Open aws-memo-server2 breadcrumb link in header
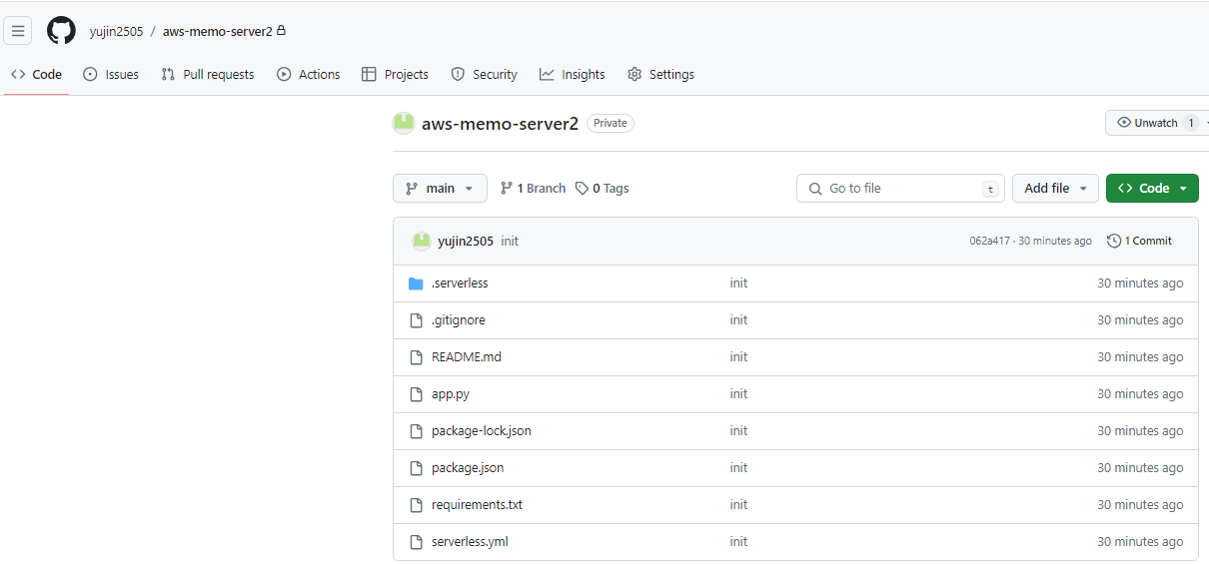Viewport: 1209px width, 564px height. pyautogui.click(x=218, y=31)
